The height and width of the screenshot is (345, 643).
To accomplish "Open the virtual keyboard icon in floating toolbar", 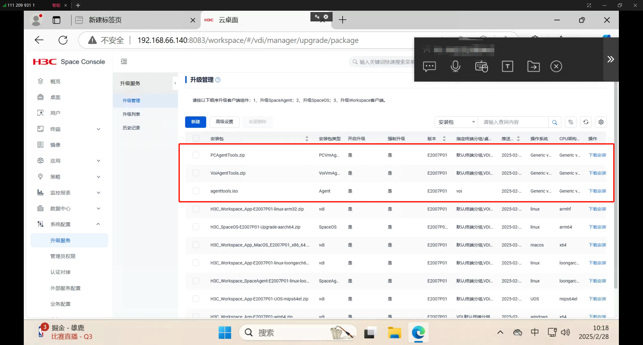I will pos(482,66).
